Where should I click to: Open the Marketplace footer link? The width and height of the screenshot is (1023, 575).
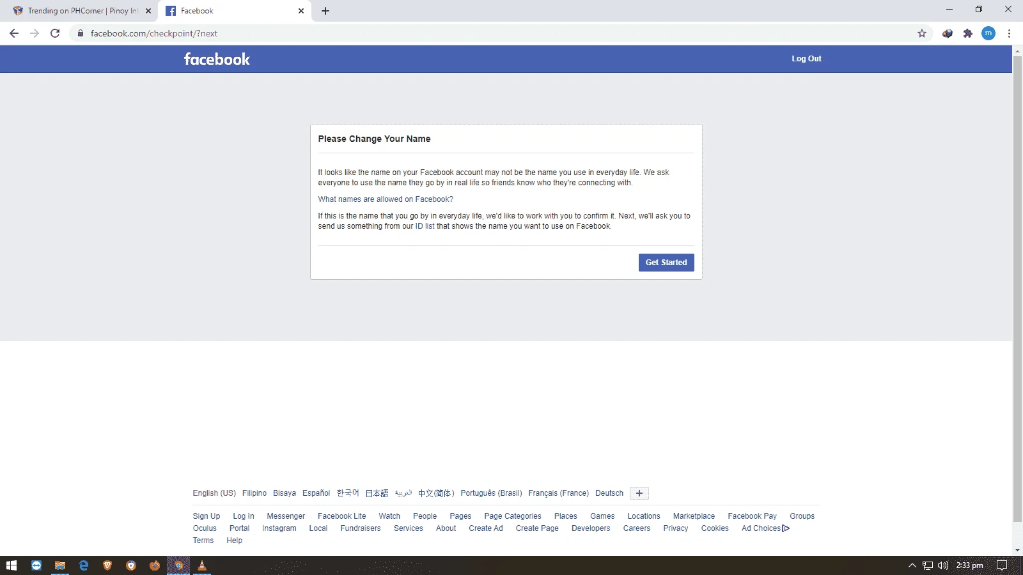pos(694,516)
